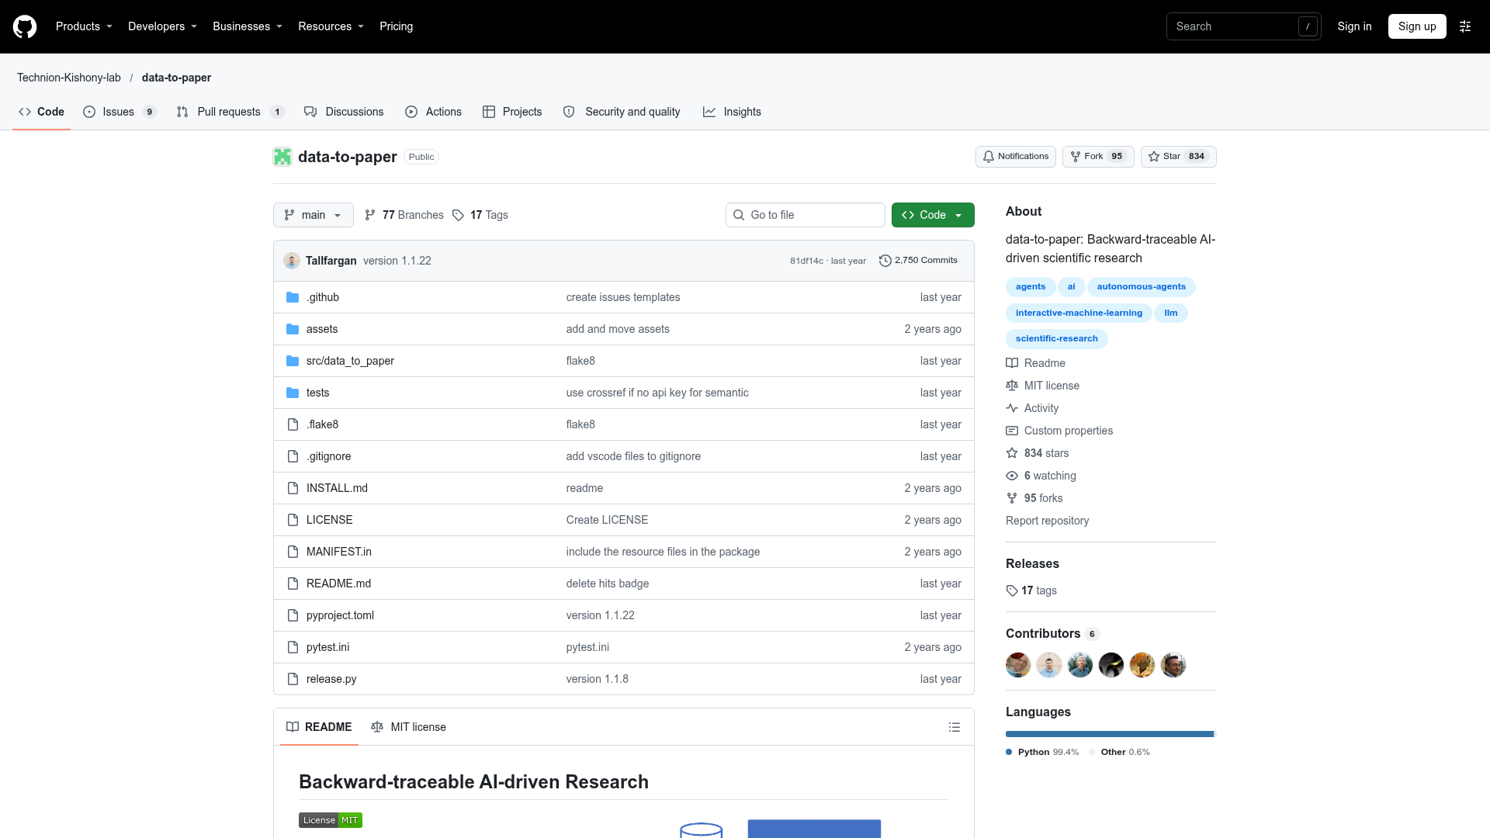Focus the top Search box
The height and width of the screenshot is (838, 1490).
1243,26
